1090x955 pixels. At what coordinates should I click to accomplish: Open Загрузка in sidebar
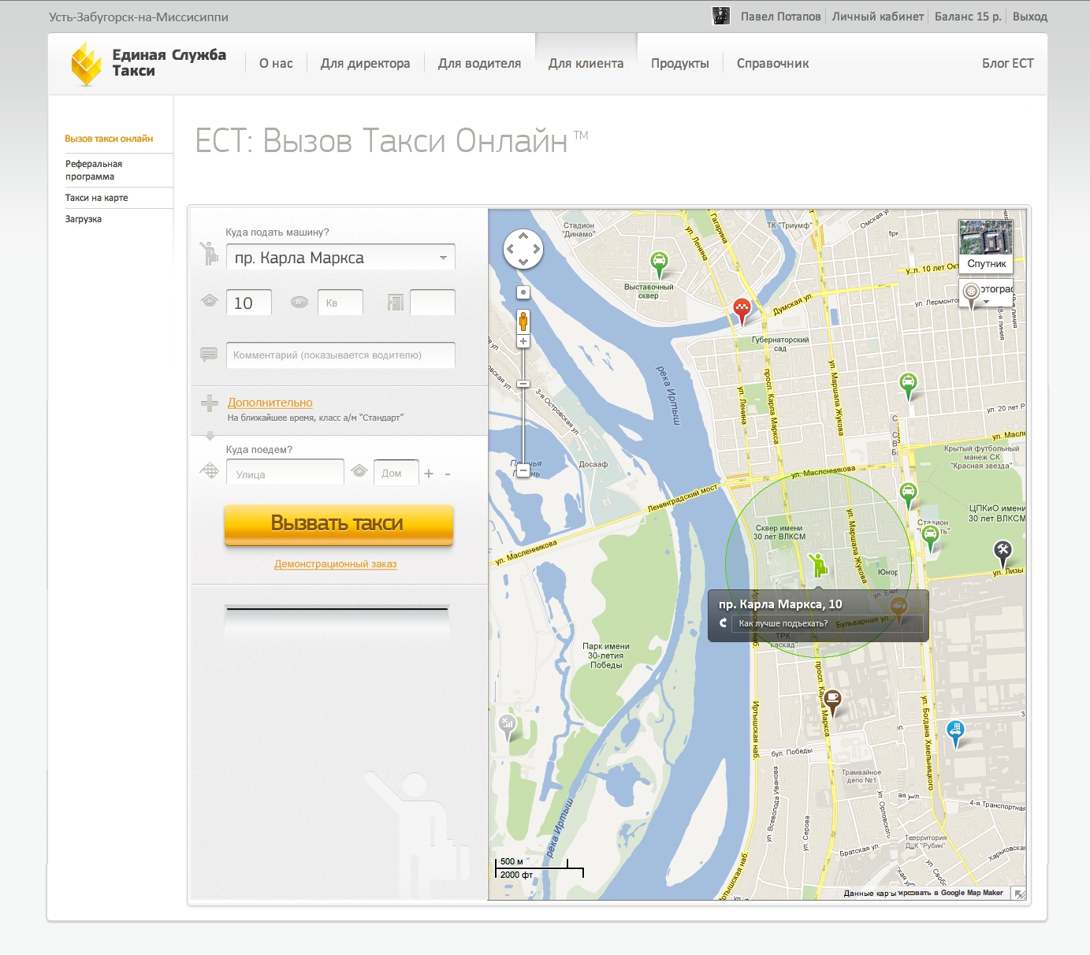(83, 219)
